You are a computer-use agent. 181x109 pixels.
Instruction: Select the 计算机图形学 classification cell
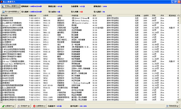click(x=62, y=61)
